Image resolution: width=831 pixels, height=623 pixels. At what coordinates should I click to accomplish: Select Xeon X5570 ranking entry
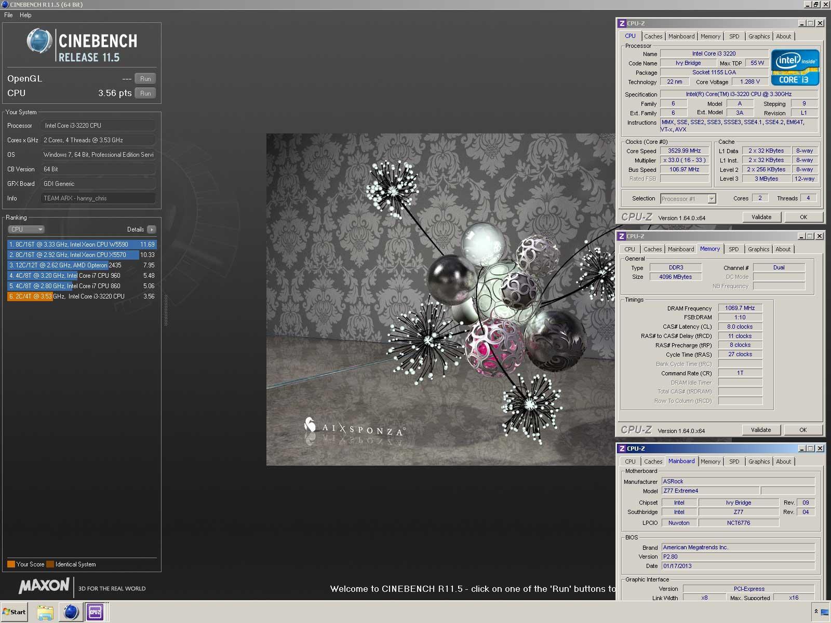pyautogui.click(x=82, y=255)
